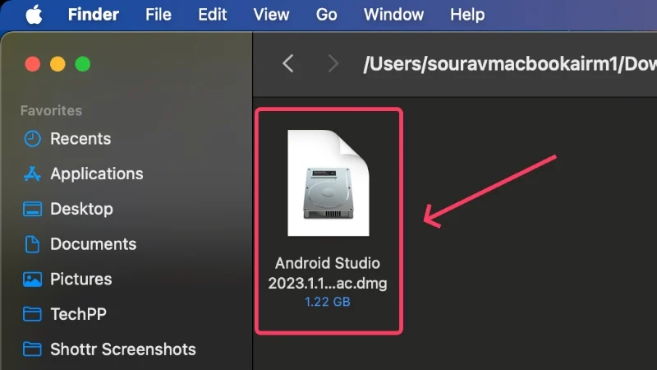Select the TechPP folder in sidebar
The width and height of the screenshot is (657, 370).
(78, 314)
